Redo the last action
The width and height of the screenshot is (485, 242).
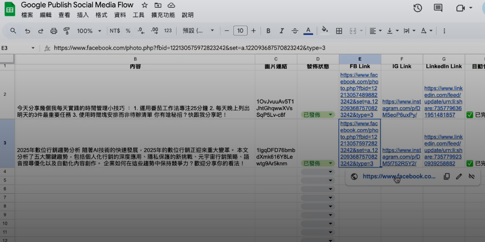(x=41, y=30)
